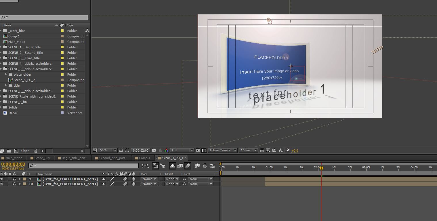
Task: Enable Motion Blur for all layers
Action: click(x=188, y=166)
